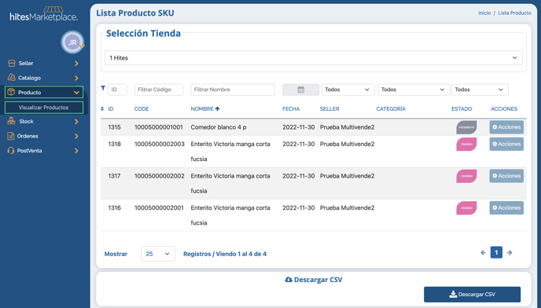Click Acciones for Comedor blanco 4 p
The height and width of the screenshot is (308, 541).
pos(506,127)
